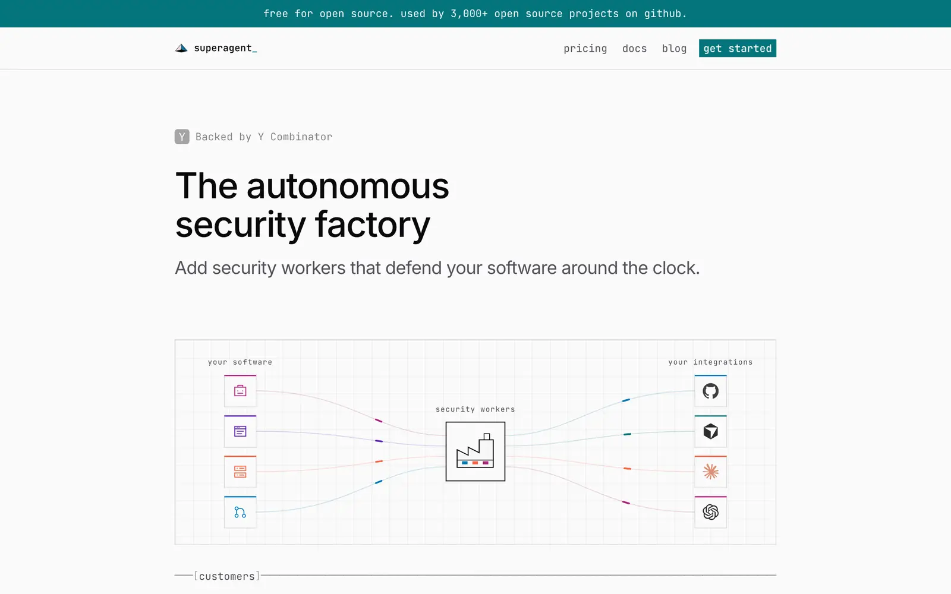Go to the docs page
The height and width of the screenshot is (594, 951).
pyautogui.click(x=634, y=49)
